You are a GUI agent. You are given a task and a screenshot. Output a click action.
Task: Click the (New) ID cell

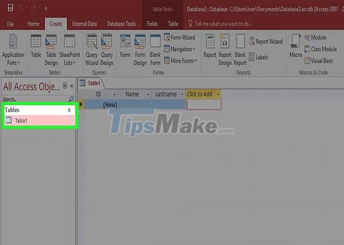click(x=101, y=104)
